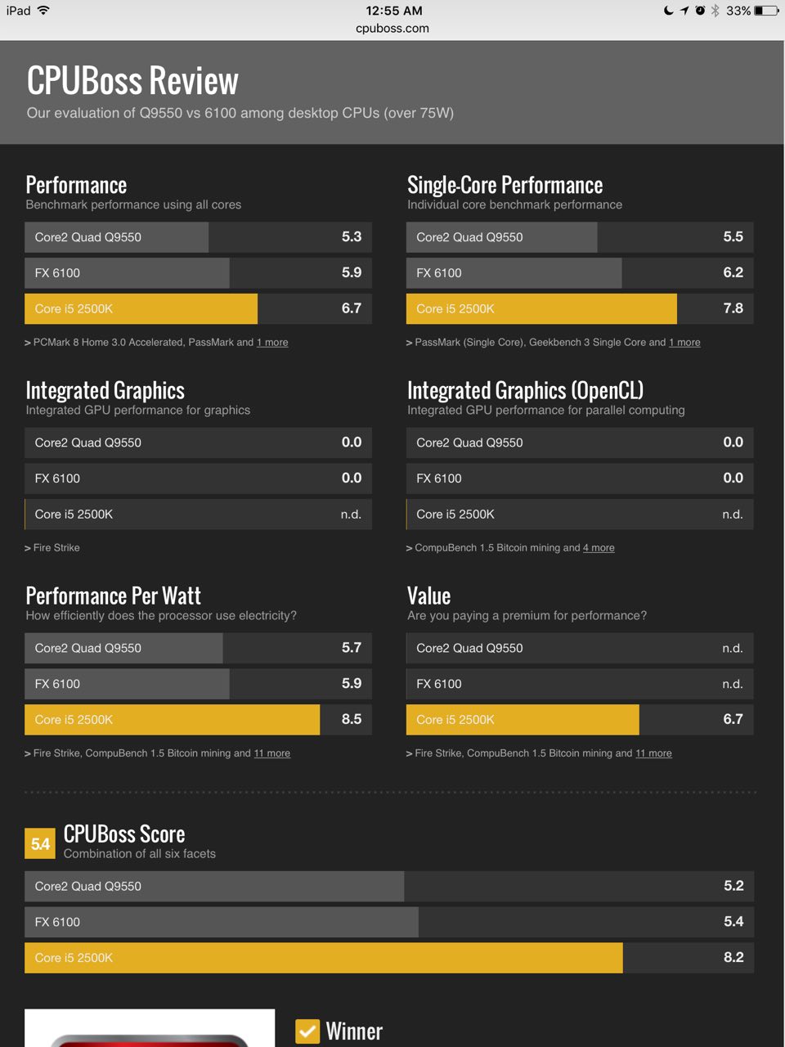Click the processor thumbnail image at bottom
This screenshot has width=785, height=1047.
coord(150,1029)
